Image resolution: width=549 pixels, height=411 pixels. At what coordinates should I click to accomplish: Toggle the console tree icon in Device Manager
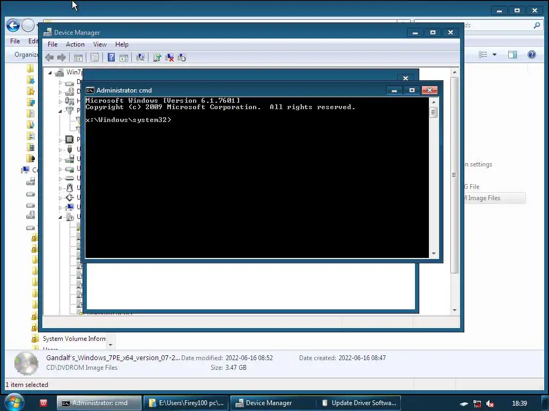78,58
